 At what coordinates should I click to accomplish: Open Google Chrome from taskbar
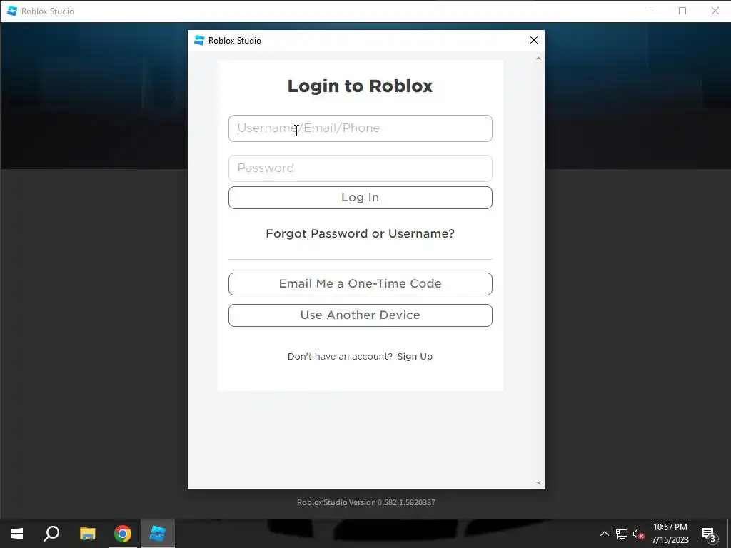tap(123, 534)
